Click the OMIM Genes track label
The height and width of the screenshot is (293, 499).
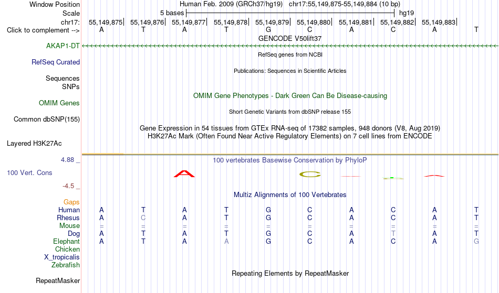(59, 103)
